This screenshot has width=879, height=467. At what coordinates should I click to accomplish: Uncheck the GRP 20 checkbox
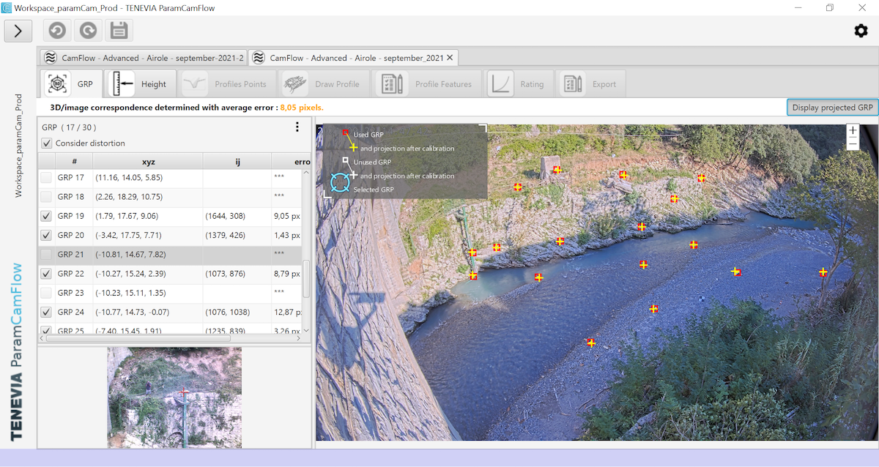pyautogui.click(x=46, y=235)
